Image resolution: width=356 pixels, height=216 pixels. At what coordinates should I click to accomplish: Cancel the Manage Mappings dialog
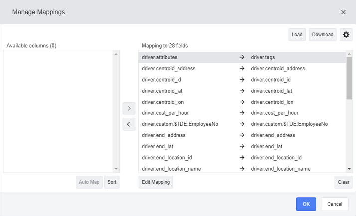point(335,204)
